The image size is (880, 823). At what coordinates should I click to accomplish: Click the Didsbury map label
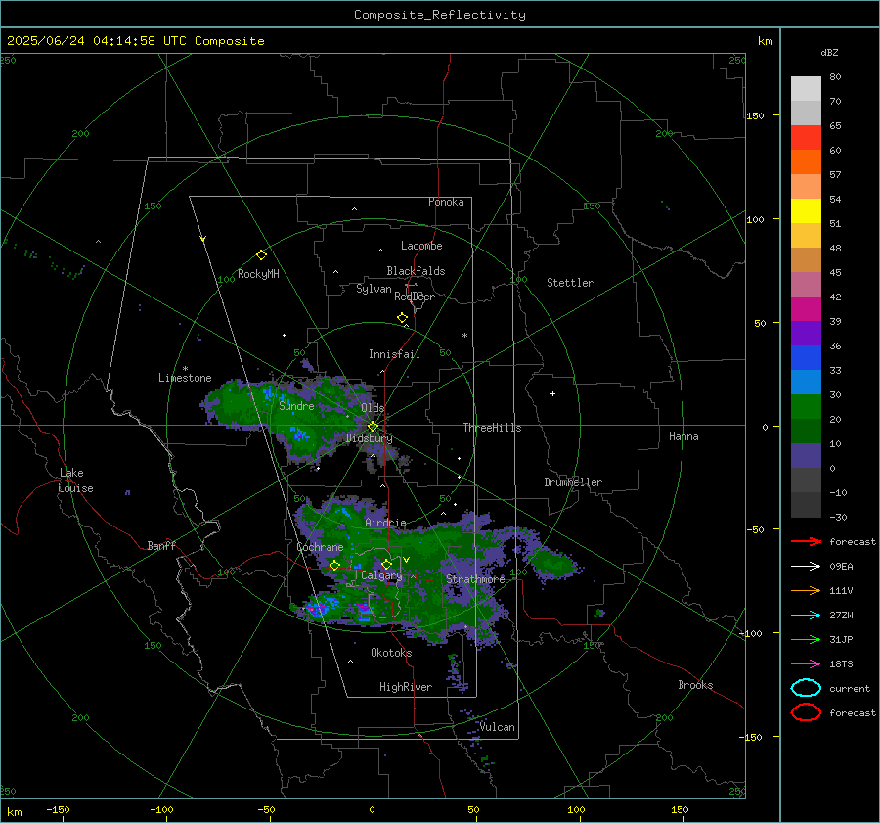369,438
